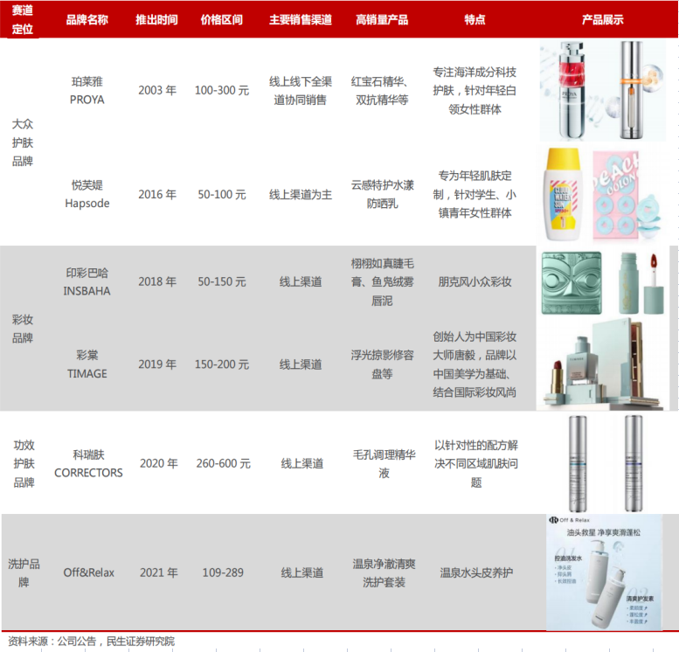Open the Off&Relax shampoo advert image

pos(604,572)
